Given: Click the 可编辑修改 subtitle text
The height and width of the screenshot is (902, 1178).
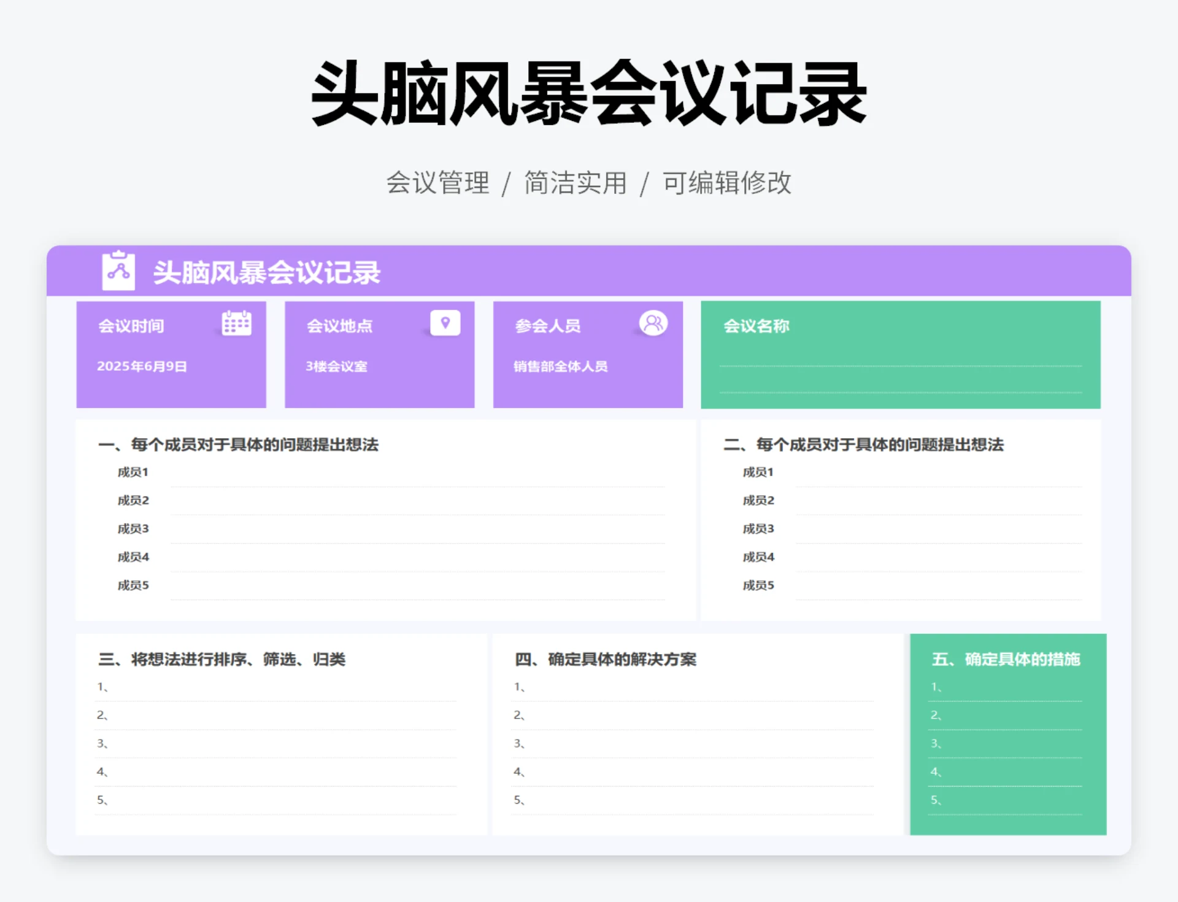Looking at the screenshot, I should 726,182.
